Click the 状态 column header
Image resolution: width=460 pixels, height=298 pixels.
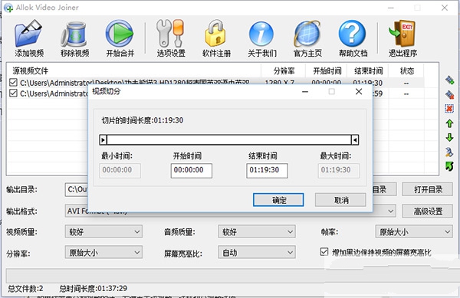(406, 71)
